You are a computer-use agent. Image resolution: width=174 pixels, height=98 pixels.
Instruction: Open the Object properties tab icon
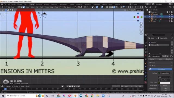146,63
